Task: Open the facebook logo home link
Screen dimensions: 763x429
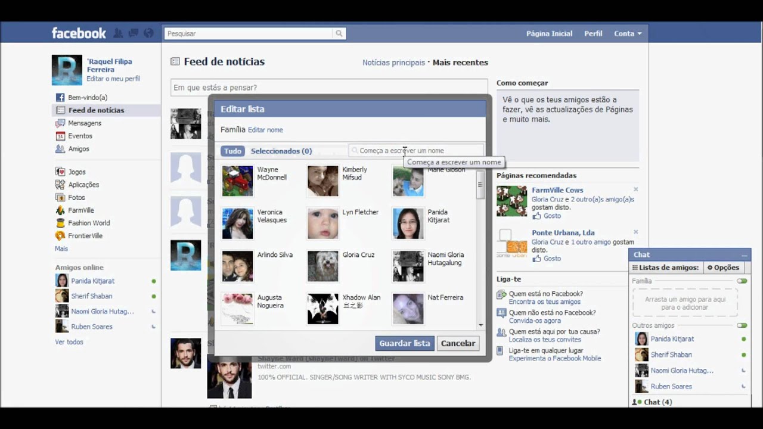Action: click(79, 33)
